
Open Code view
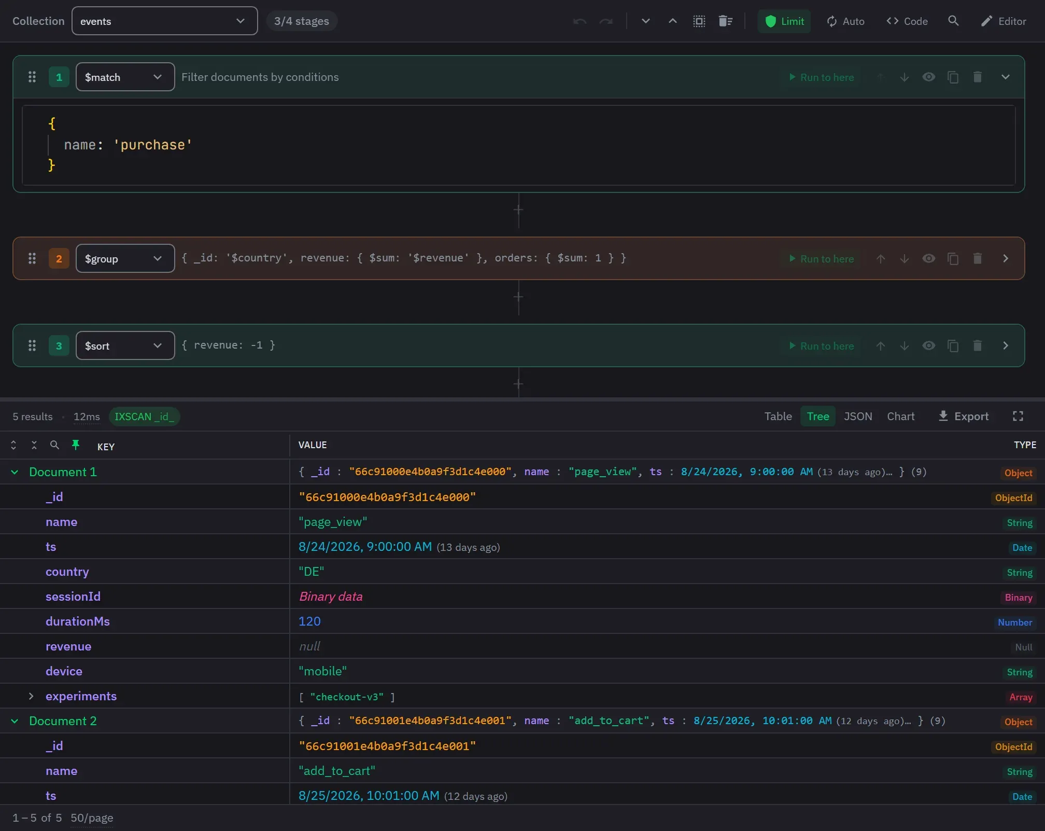pyautogui.click(x=907, y=21)
